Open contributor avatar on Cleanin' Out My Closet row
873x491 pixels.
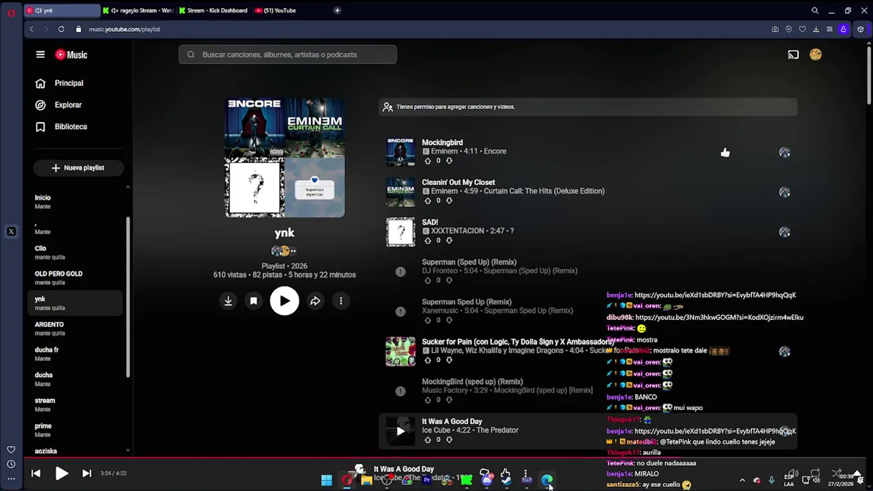point(784,192)
